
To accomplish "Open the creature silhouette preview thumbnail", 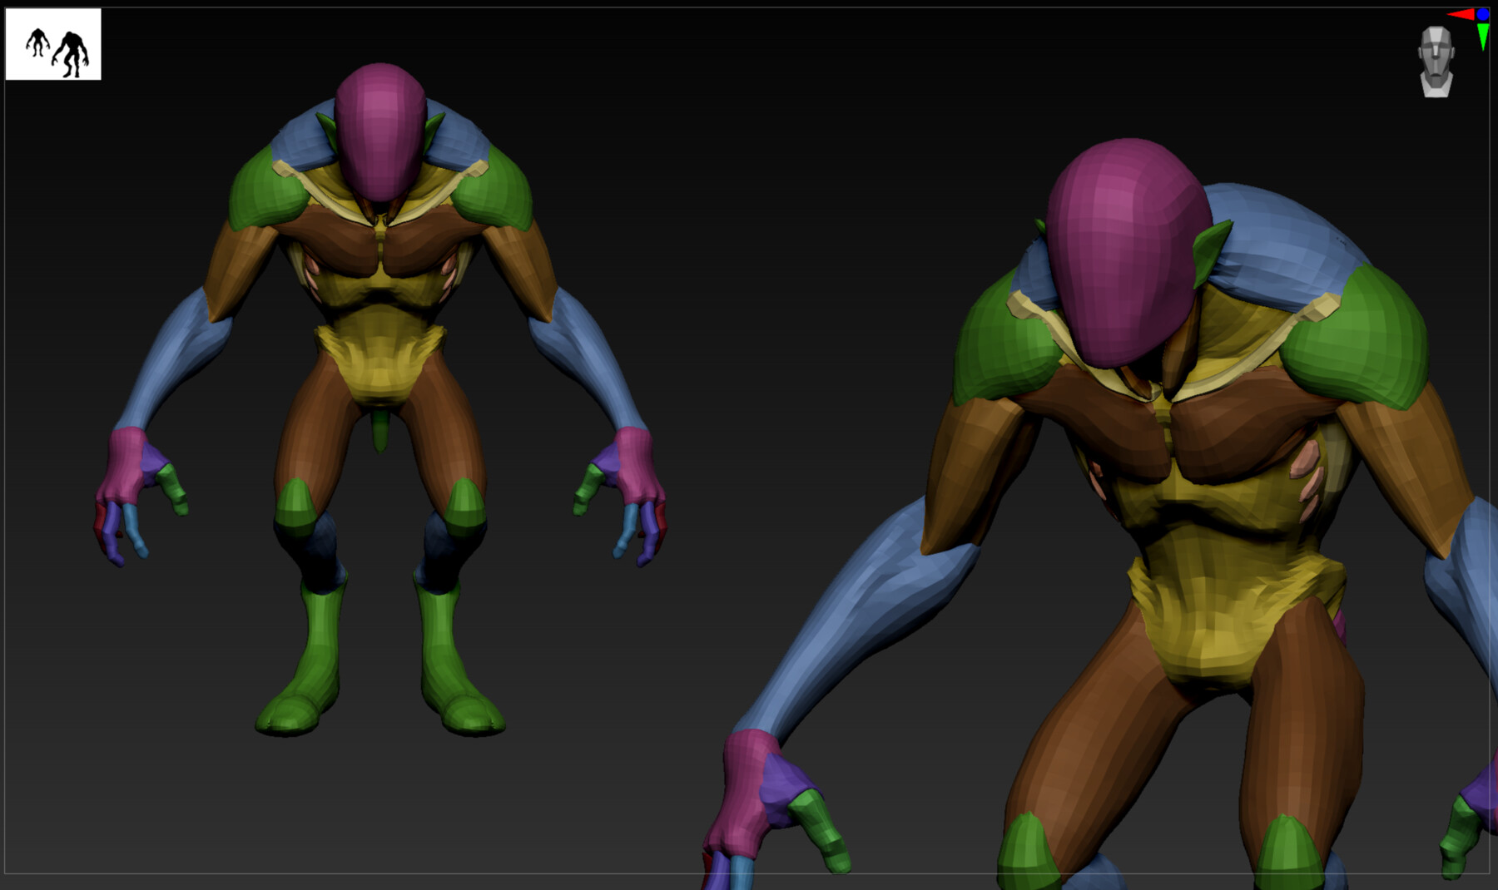I will click(53, 42).
